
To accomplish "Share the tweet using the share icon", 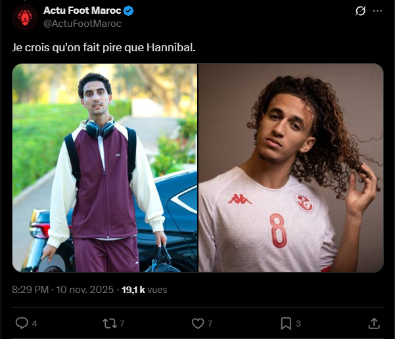I will (374, 323).
